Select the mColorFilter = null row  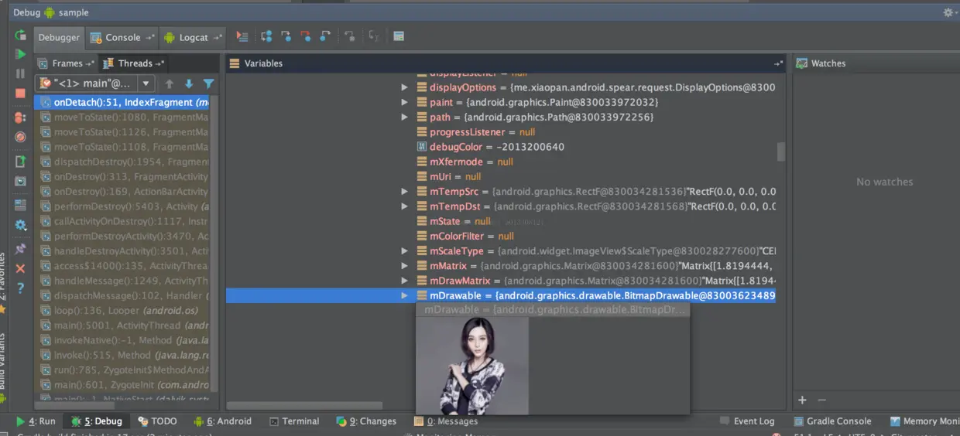[500, 236]
